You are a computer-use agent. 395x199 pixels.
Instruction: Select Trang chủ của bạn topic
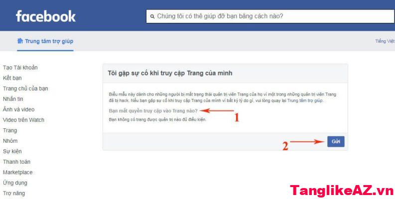pos(25,89)
